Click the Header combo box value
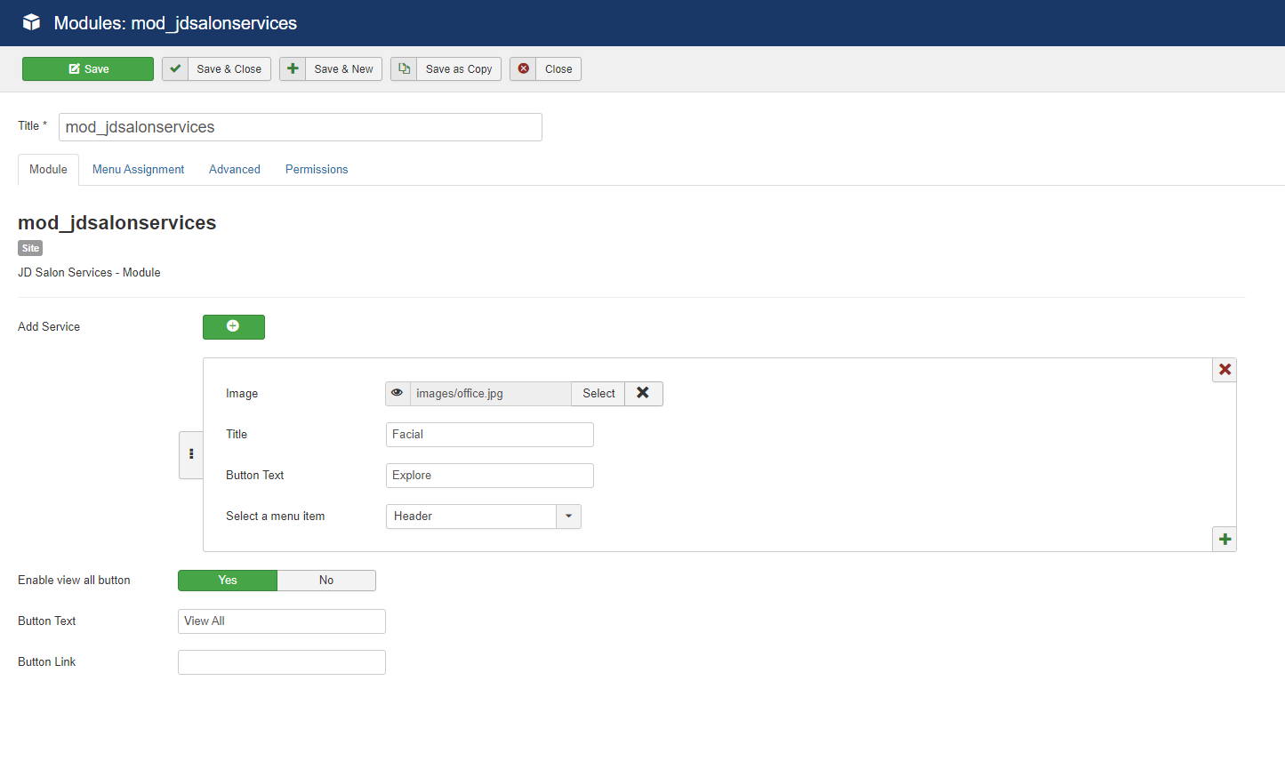The height and width of the screenshot is (761, 1285). [471, 516]
